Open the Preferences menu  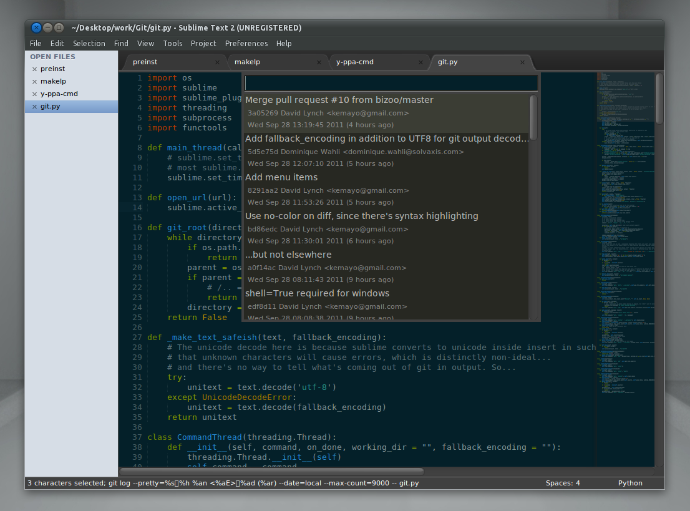pos(246,44)
